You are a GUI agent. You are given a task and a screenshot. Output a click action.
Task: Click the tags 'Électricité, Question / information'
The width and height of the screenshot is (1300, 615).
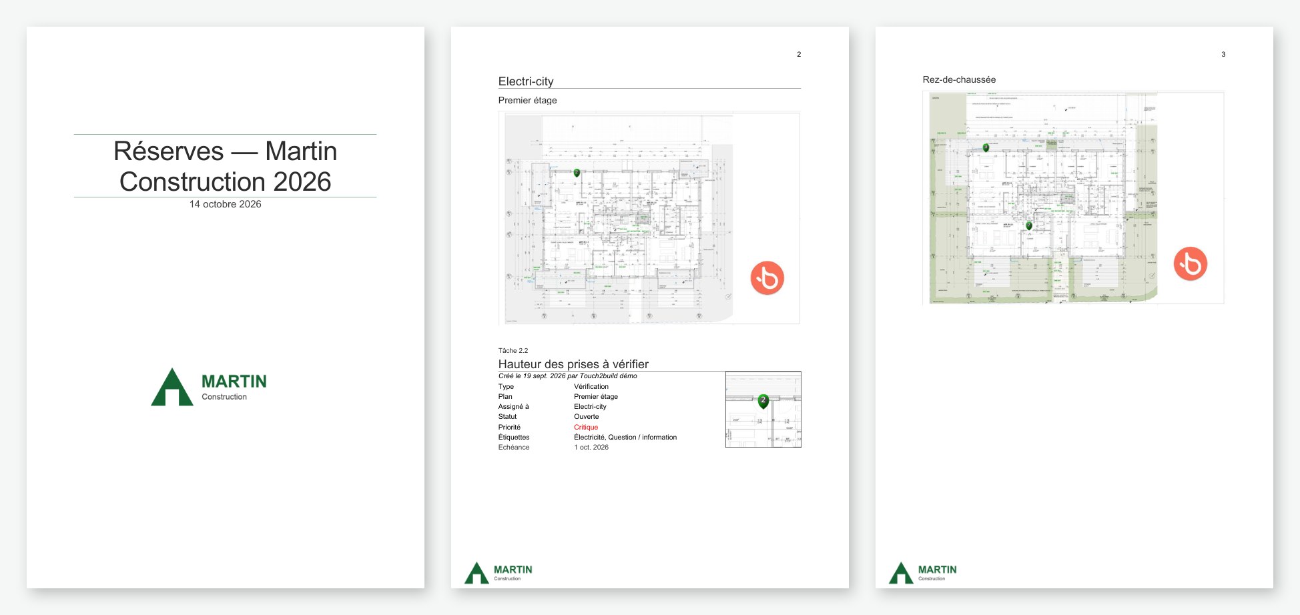[x=625, y=437]
